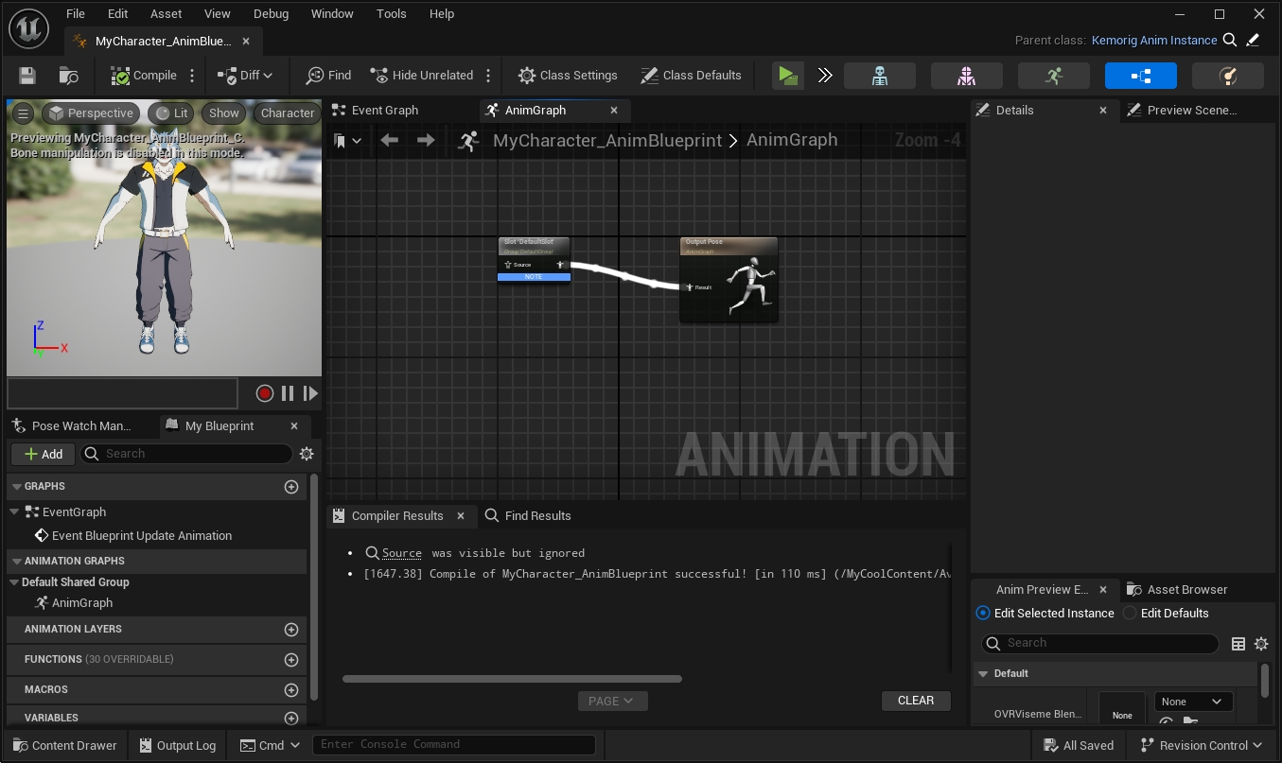The width and height of the screenshot is (1282, 763).
Task: Open the Skeletal Mesh editor mode icon
Action: pyautogui.click(x=966, y=76)
